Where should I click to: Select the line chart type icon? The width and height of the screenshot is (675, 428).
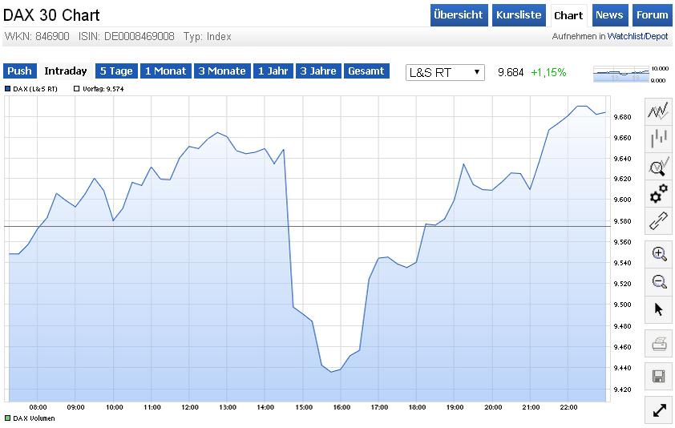tap(658, 112)
